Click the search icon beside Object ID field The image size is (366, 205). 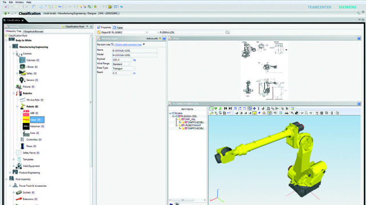[x=228, y=32]
